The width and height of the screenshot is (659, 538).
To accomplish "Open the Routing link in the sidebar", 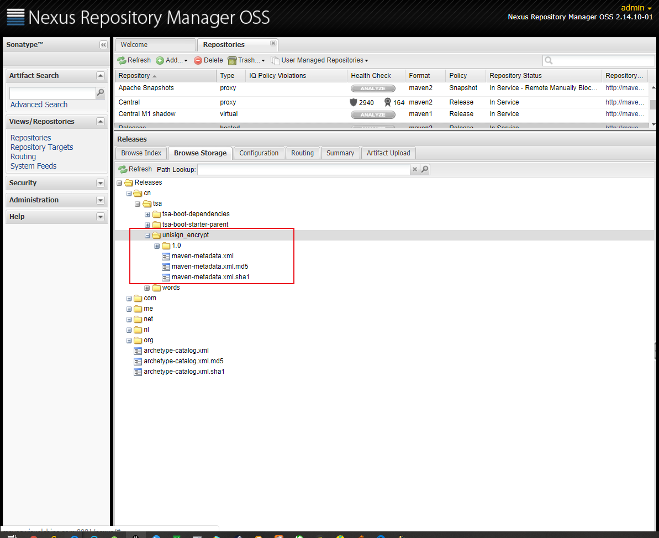I will tap(23, 156).
